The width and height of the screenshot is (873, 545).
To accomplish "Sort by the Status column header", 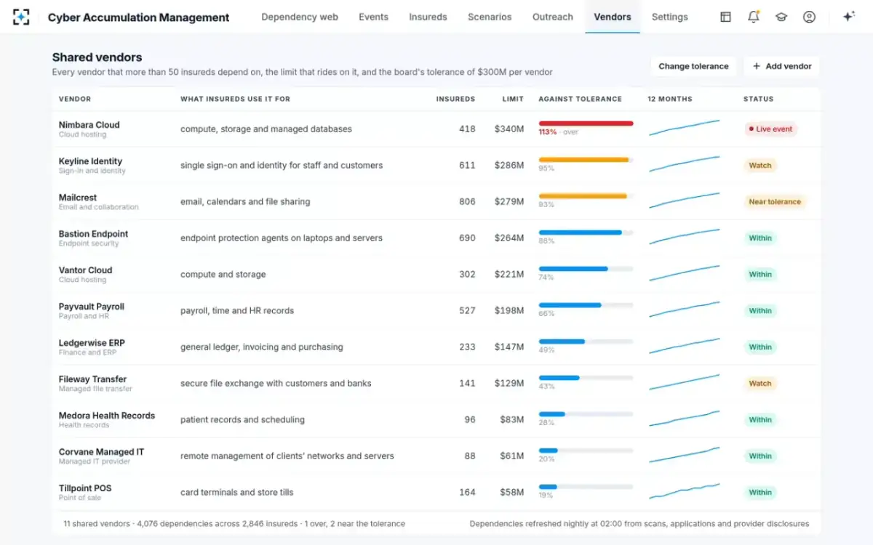I will (758, 99).
